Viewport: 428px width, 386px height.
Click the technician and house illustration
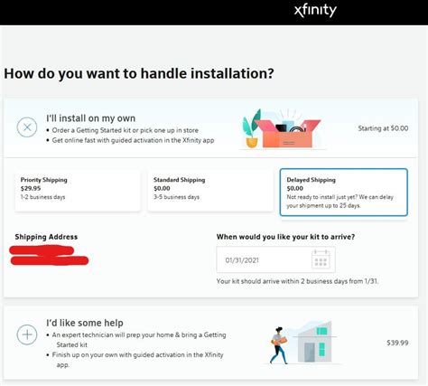click(302, 343)
